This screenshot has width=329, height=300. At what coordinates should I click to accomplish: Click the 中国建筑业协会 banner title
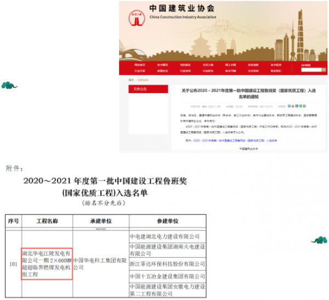click(x=182, y=8)
